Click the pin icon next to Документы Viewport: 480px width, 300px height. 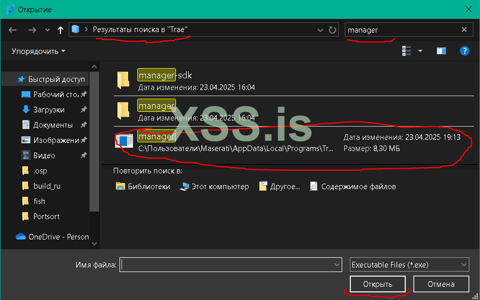coord(83,125)
